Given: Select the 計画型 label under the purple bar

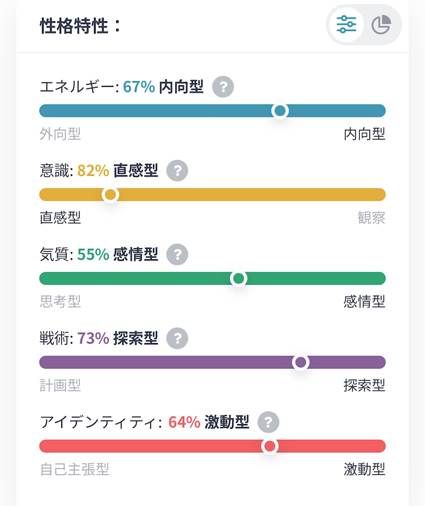Looking at the screenshot, I should 60,385.
